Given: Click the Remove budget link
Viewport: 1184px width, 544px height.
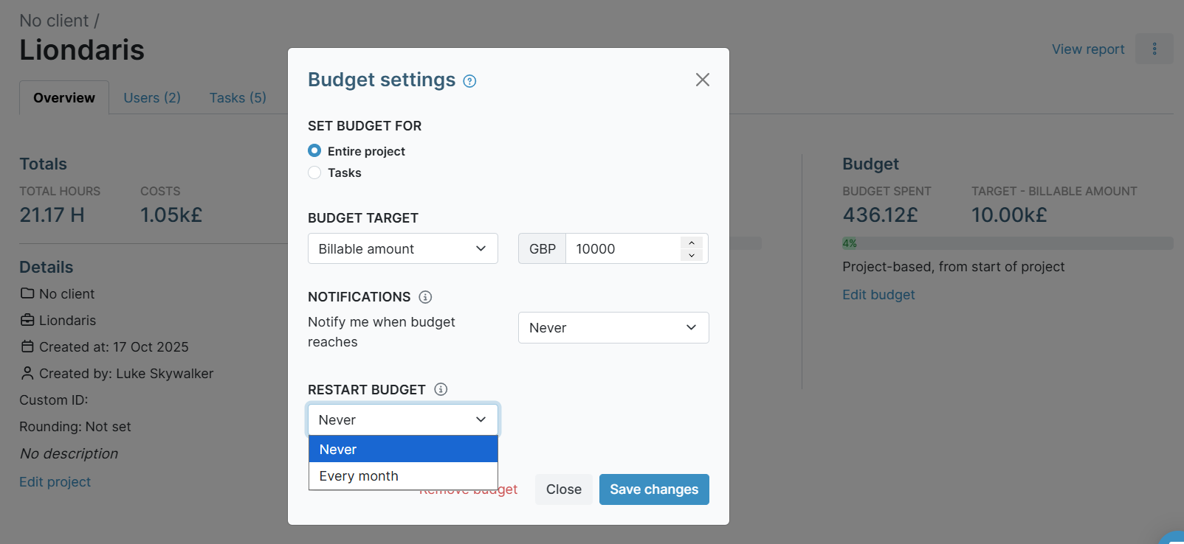Looking at the screenshot, I should click(x=468, y=489).
